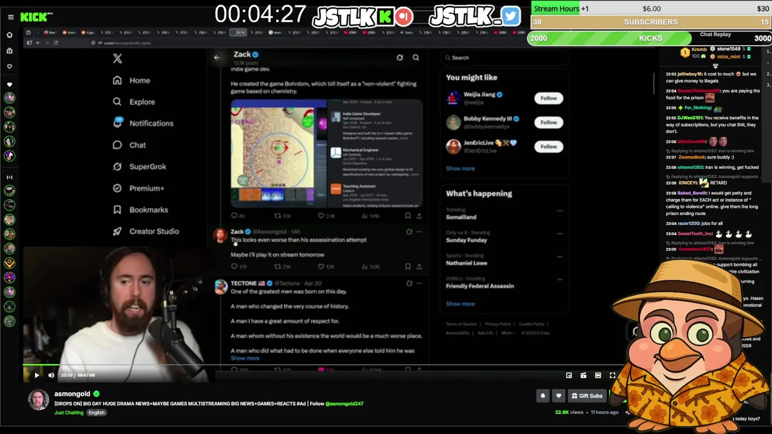Screen dimensions: 772x434
Task: Switch Kick video to theater mode
Action: pos(598,376)
